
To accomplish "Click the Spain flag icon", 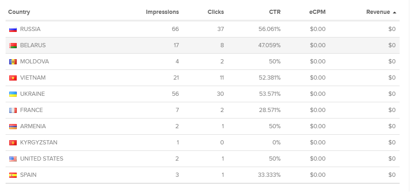I will [x=13, y=175].
